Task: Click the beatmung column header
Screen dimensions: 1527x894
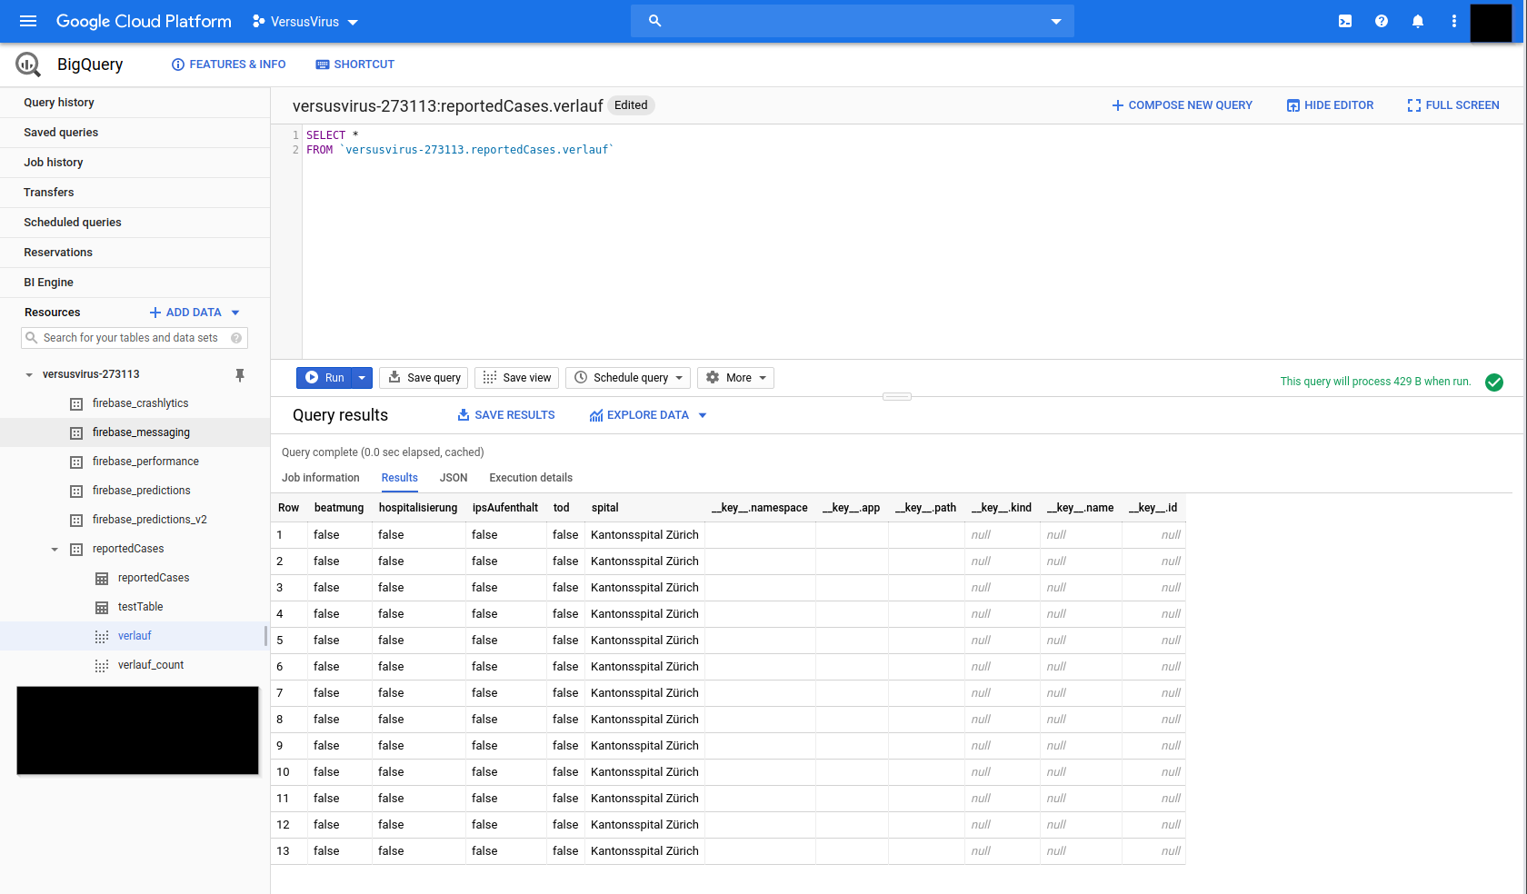Action: pos(339,508)
